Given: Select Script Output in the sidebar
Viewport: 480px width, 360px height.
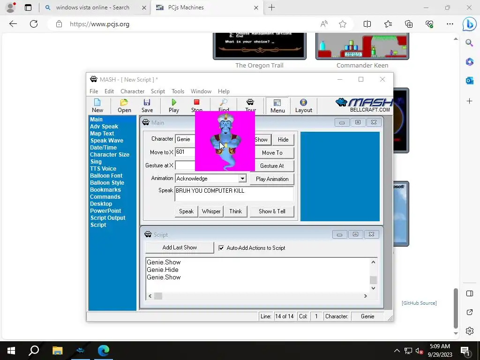Looking at the screenshot, I should click(108, 218).
